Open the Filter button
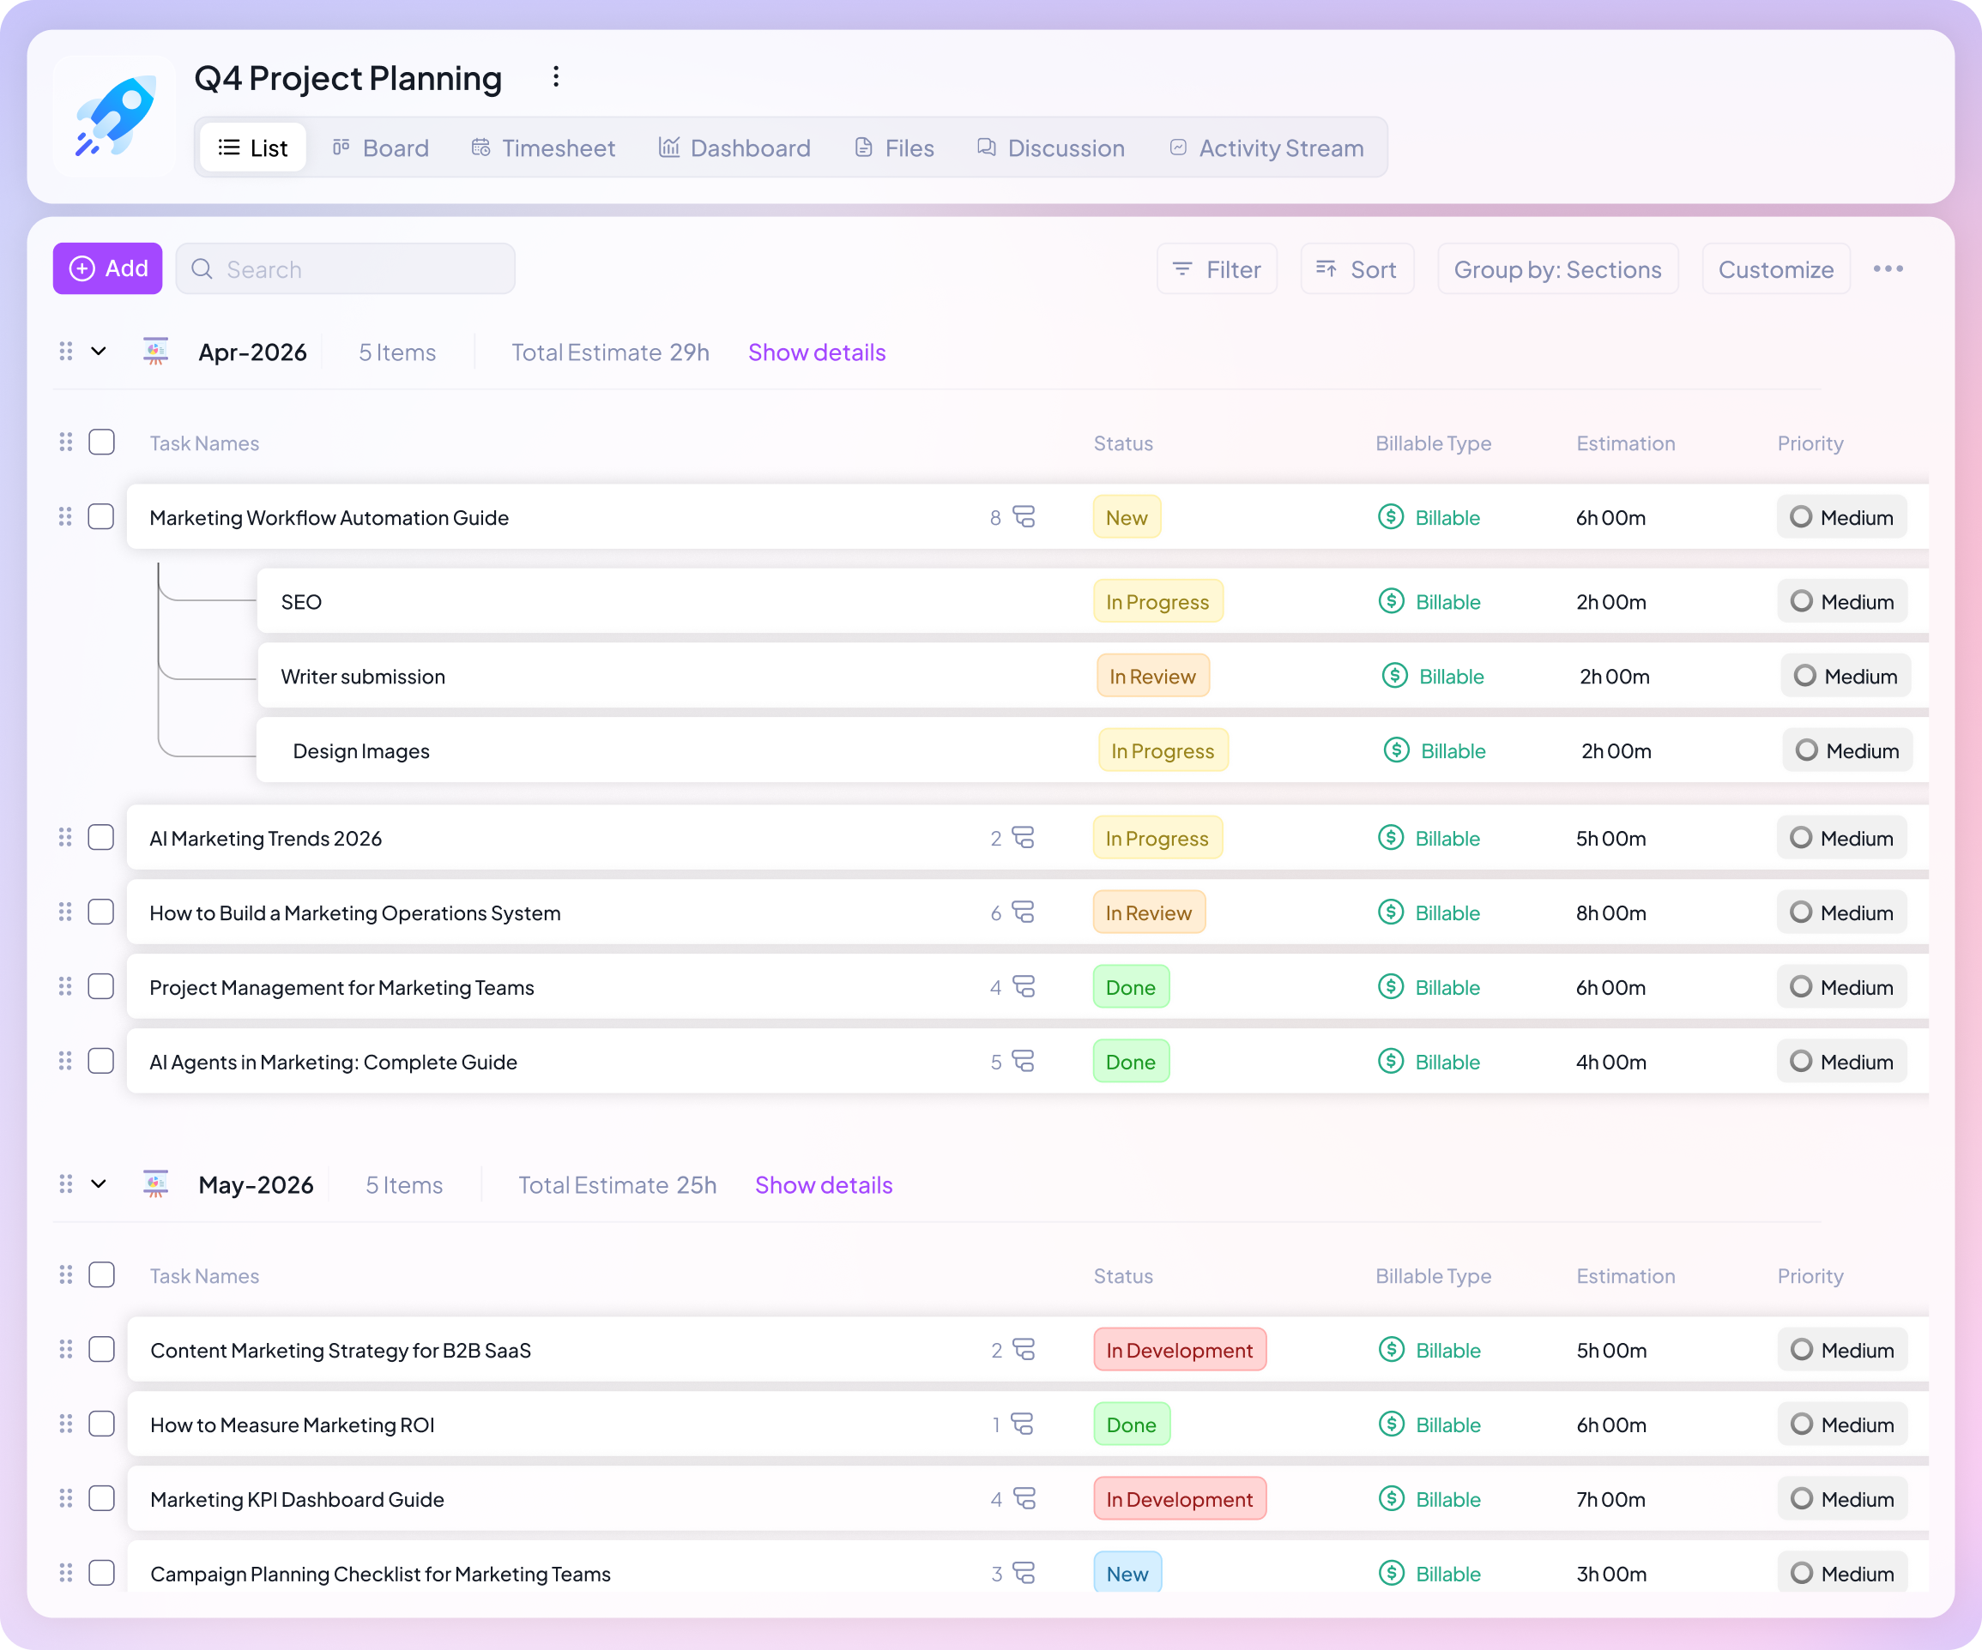The width and height of the screenshot is (1982, 1650). (1217, 269)
